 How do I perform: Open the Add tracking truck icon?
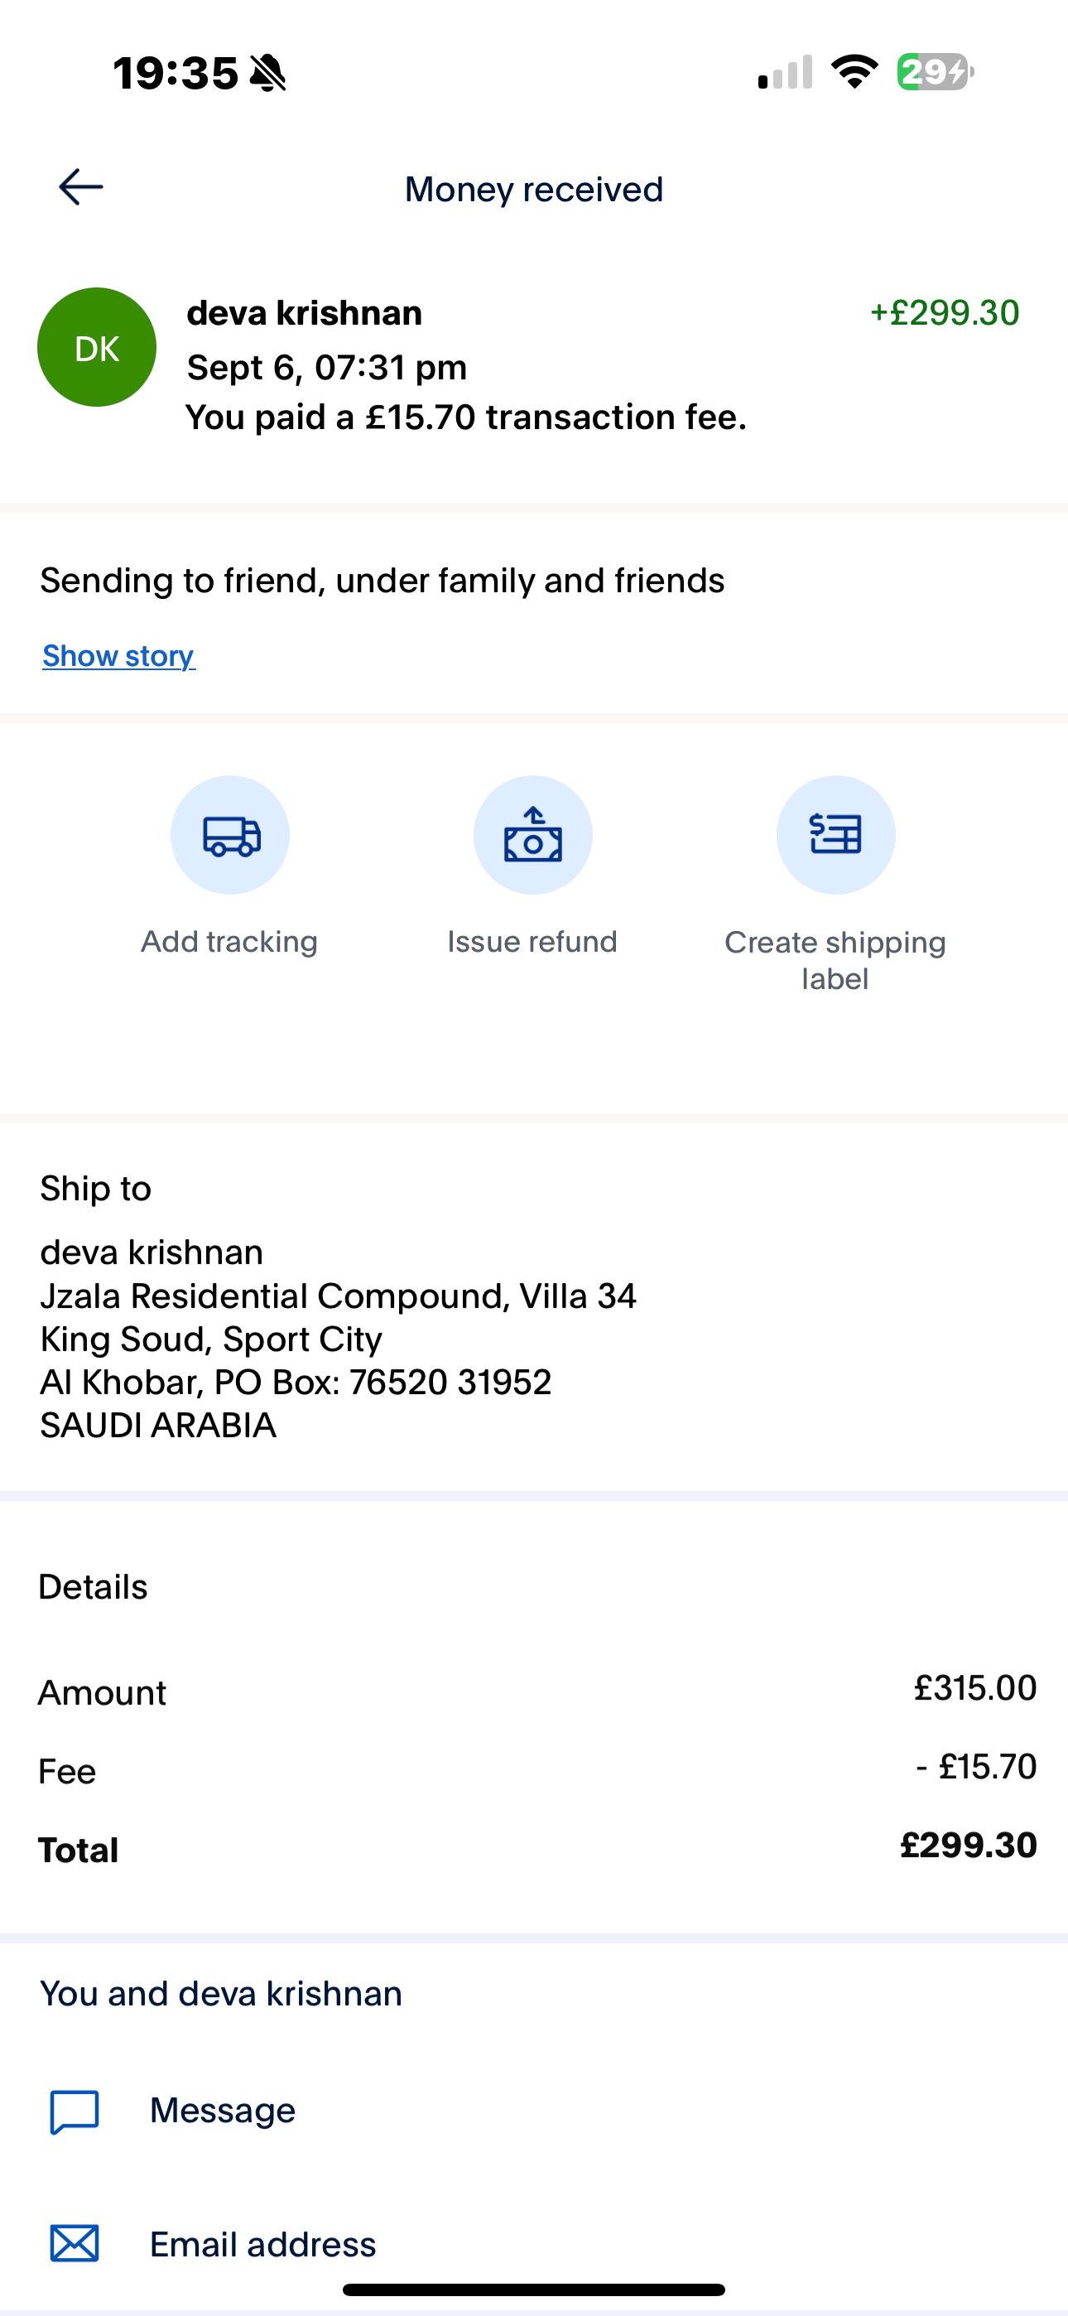(x=230, y=835)
